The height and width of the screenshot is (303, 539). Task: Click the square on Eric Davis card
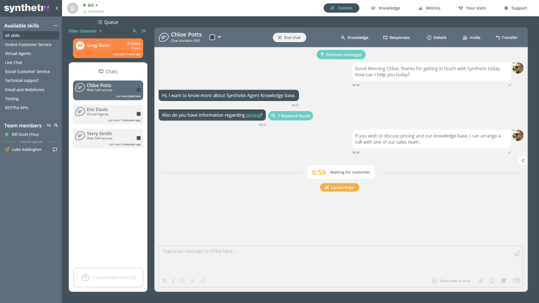click(138, 114)
